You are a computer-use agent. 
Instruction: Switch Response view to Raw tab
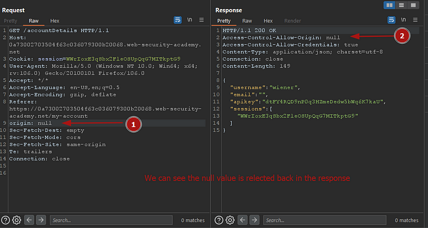pos(247,21)
